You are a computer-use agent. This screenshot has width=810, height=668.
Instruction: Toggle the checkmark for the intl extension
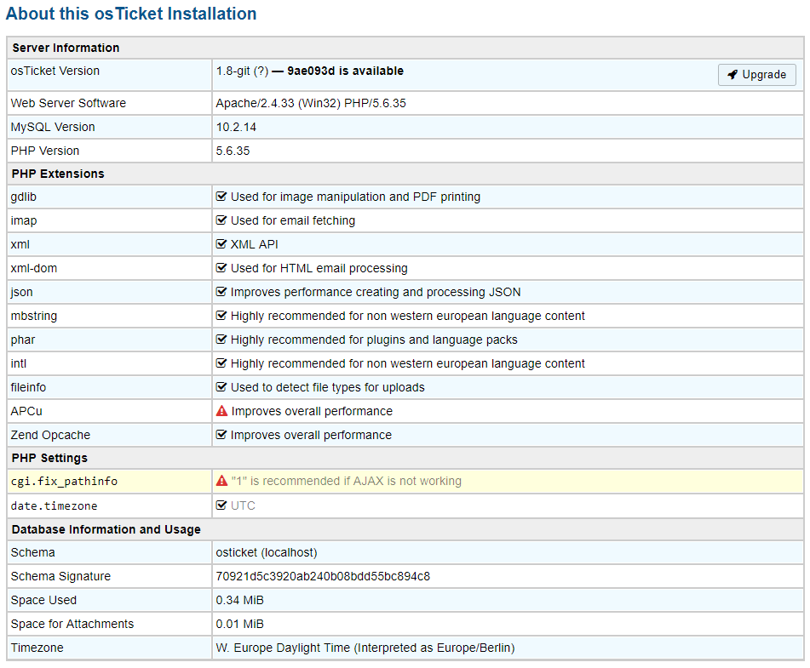221,363
